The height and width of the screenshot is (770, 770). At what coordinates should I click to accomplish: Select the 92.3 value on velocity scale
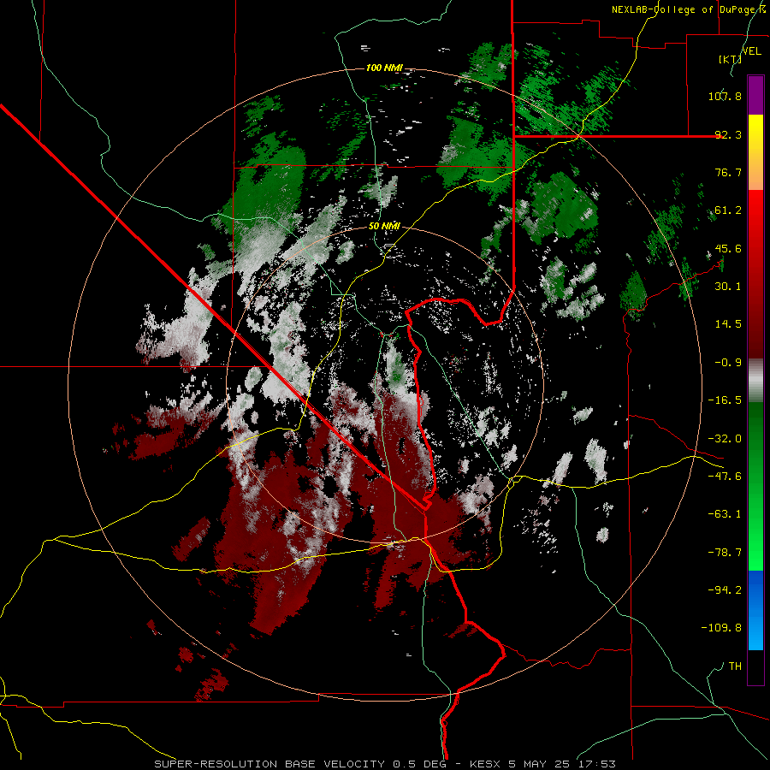[728, 134]
